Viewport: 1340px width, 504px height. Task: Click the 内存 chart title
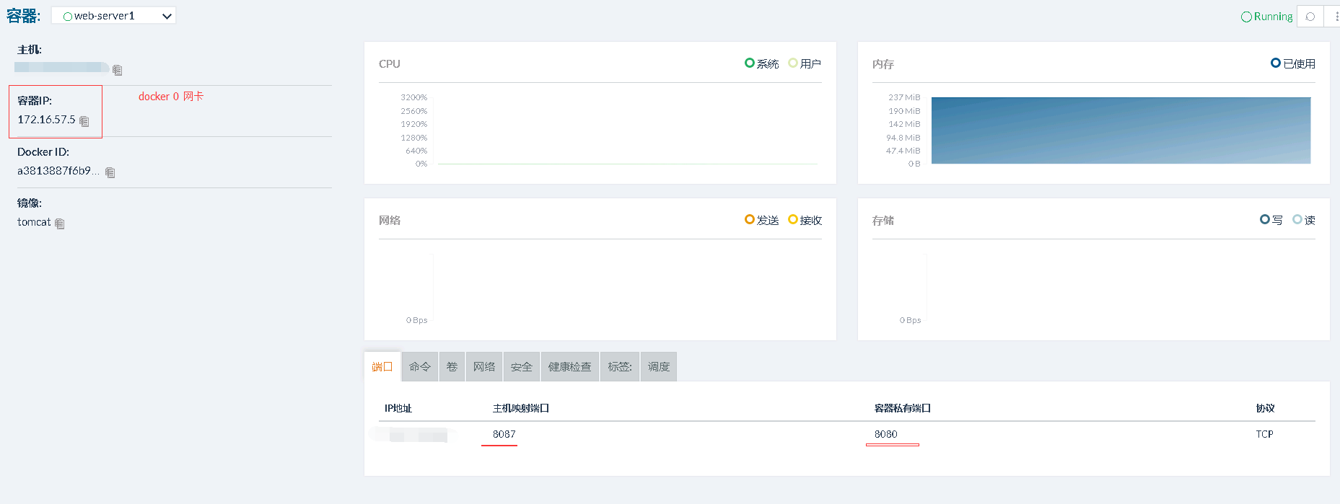tap(883, 64)
